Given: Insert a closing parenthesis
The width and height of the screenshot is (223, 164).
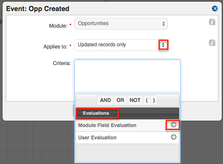Looking at the screenshot, I should [x=154, y=100].
